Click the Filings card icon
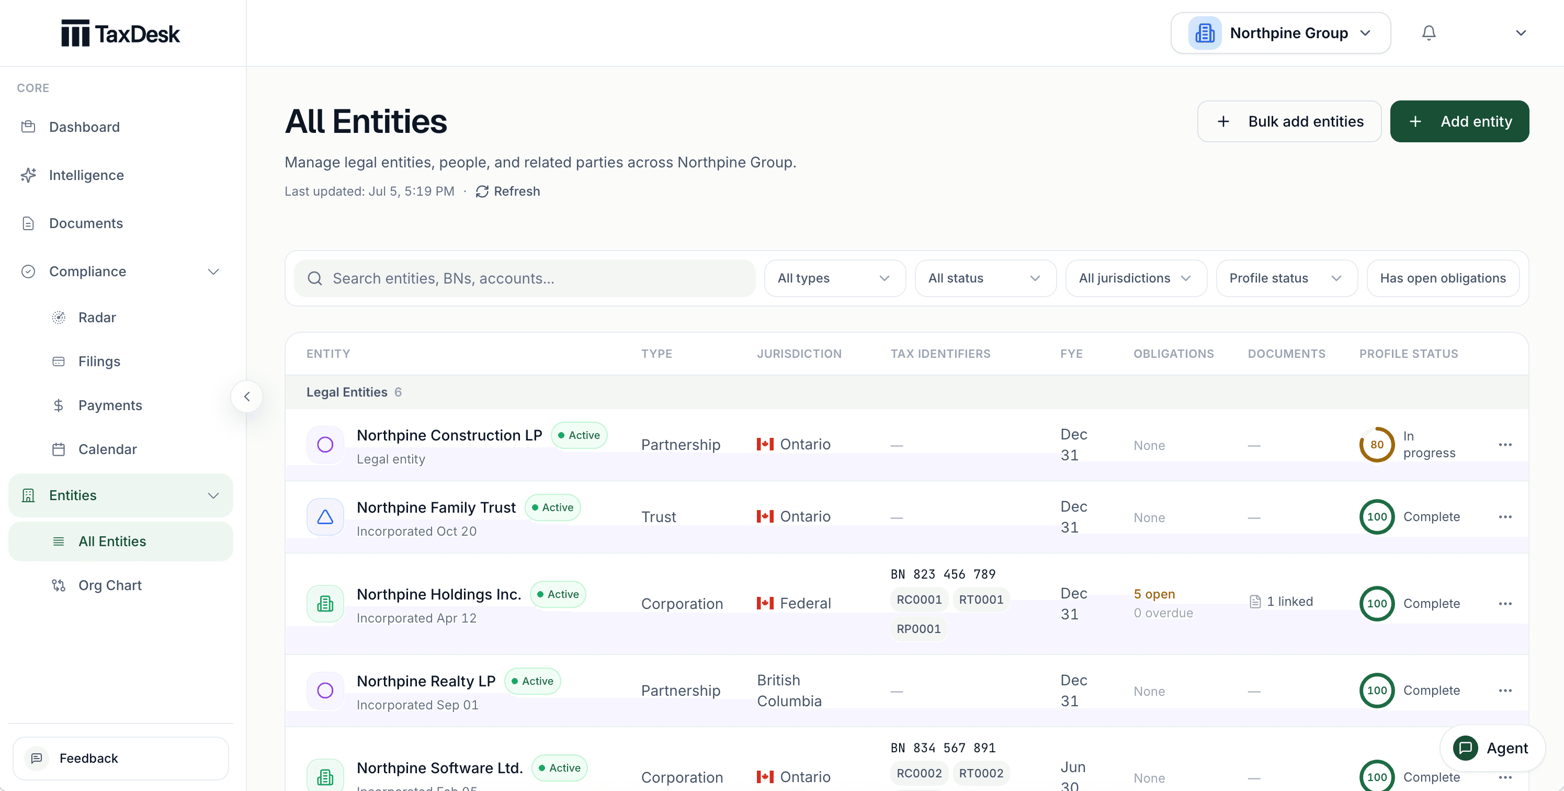This screenshot has width=1564, height=791. pos(58,361)
